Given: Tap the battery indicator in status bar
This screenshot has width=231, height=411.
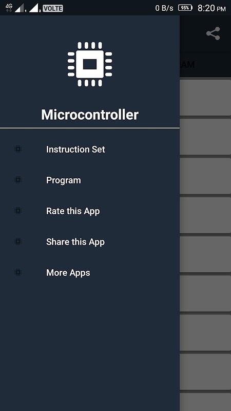Looking at the screenshot, I should coord(185,8).
